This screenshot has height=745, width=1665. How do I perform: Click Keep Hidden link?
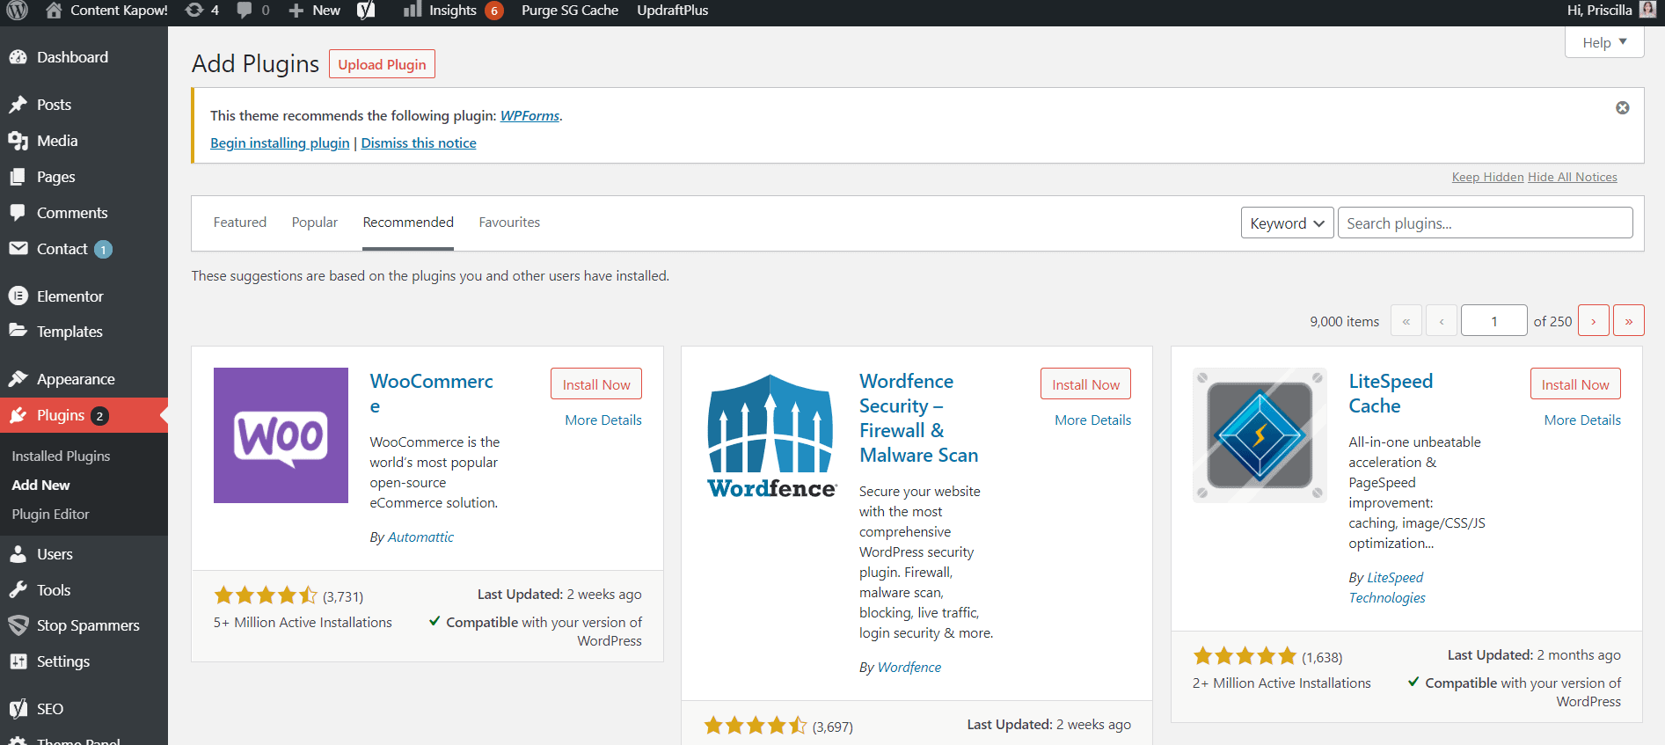[1487, 177]
